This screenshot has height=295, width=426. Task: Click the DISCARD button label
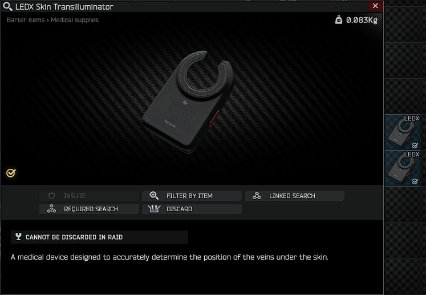(x=179, y=209)
